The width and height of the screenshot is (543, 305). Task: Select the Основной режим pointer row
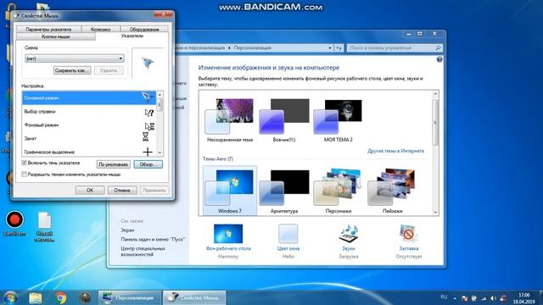click(x=89, y=98)
